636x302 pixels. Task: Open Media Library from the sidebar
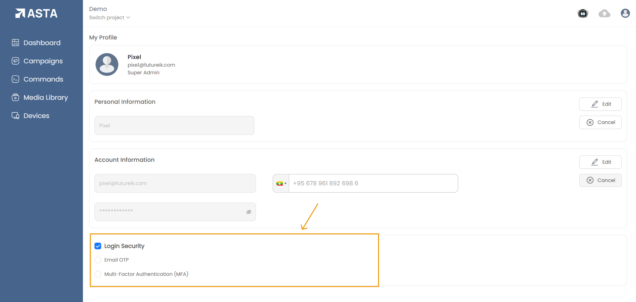(45, 97)
